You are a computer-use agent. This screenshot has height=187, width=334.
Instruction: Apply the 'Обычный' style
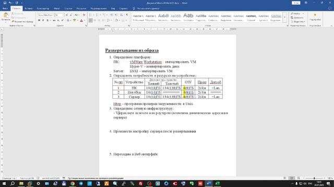[138, 18]
